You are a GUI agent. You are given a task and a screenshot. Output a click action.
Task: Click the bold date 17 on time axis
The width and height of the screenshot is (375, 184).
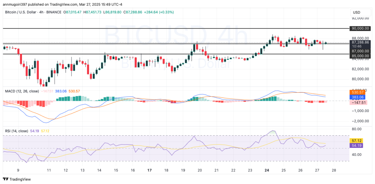pos(149,170)
